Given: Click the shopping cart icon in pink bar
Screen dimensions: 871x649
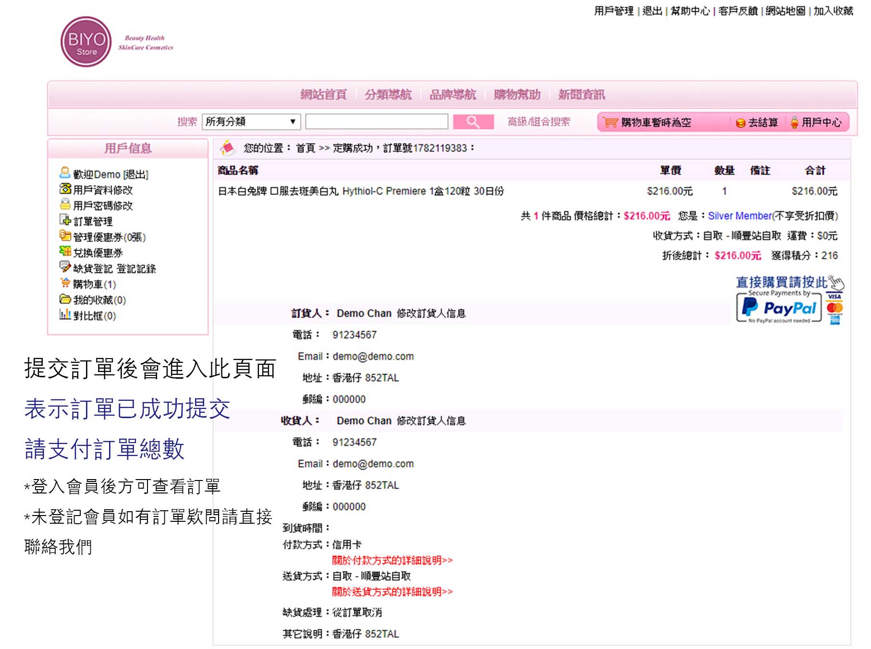Looking at the screenshot, I should (x=610, y=122).
